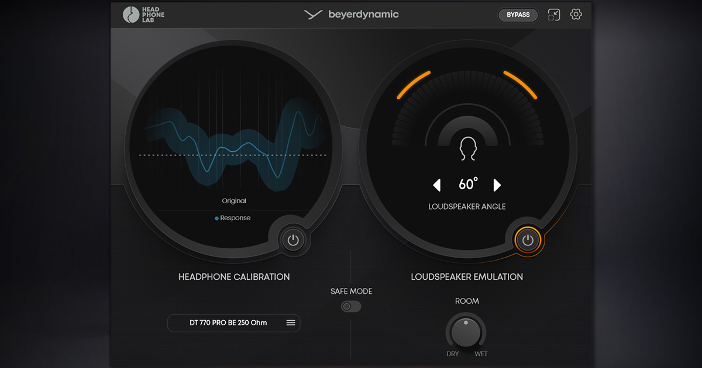The image size is (702, 368).
Task: Click the head silhouette inside the angle dial
Action: [x=467, y=148]
